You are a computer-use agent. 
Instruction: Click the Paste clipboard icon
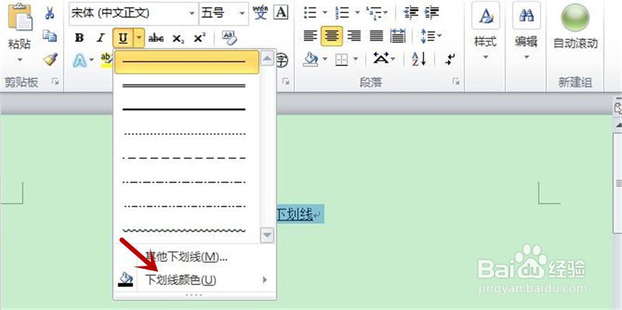point(20,16)
